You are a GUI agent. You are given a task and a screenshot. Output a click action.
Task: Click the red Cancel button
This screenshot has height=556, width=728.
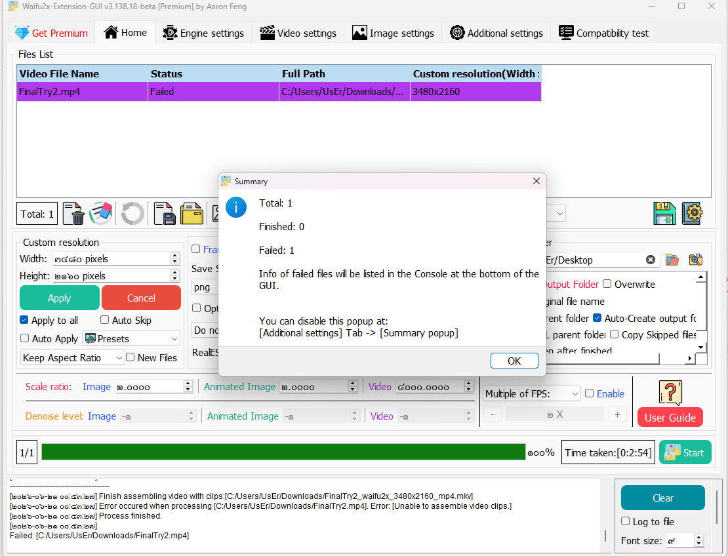tap(141, 298)
